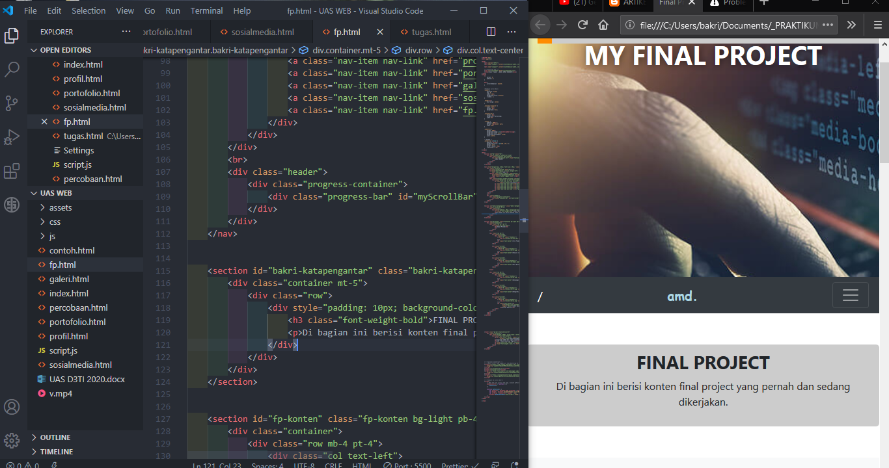The image size is (889, 468).
Task: Switch to the sosialmedia.html tab
Action: pos(262,32)
